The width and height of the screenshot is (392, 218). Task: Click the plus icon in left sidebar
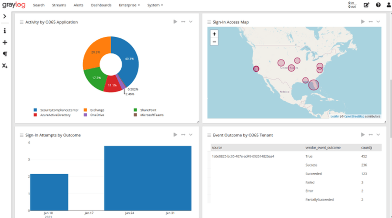click(5, 42)
